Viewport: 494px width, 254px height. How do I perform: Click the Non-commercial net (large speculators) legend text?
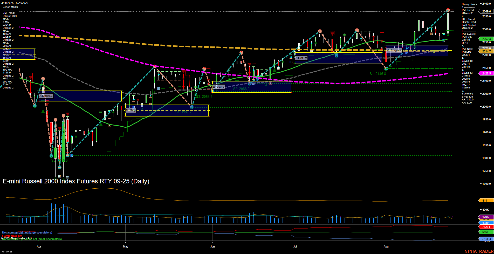[27, 232]
